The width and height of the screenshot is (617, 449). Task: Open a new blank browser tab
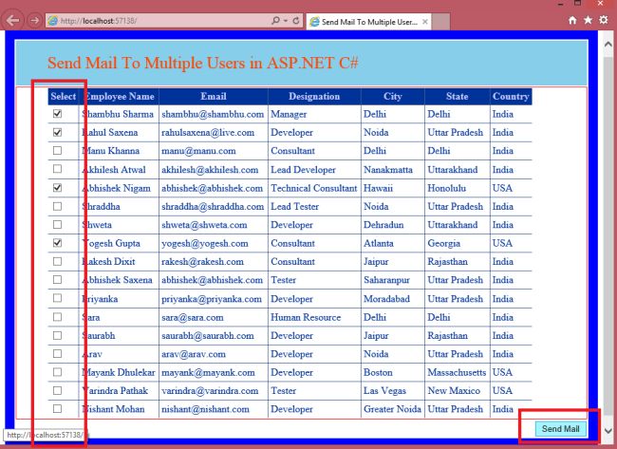pos(441,22)
